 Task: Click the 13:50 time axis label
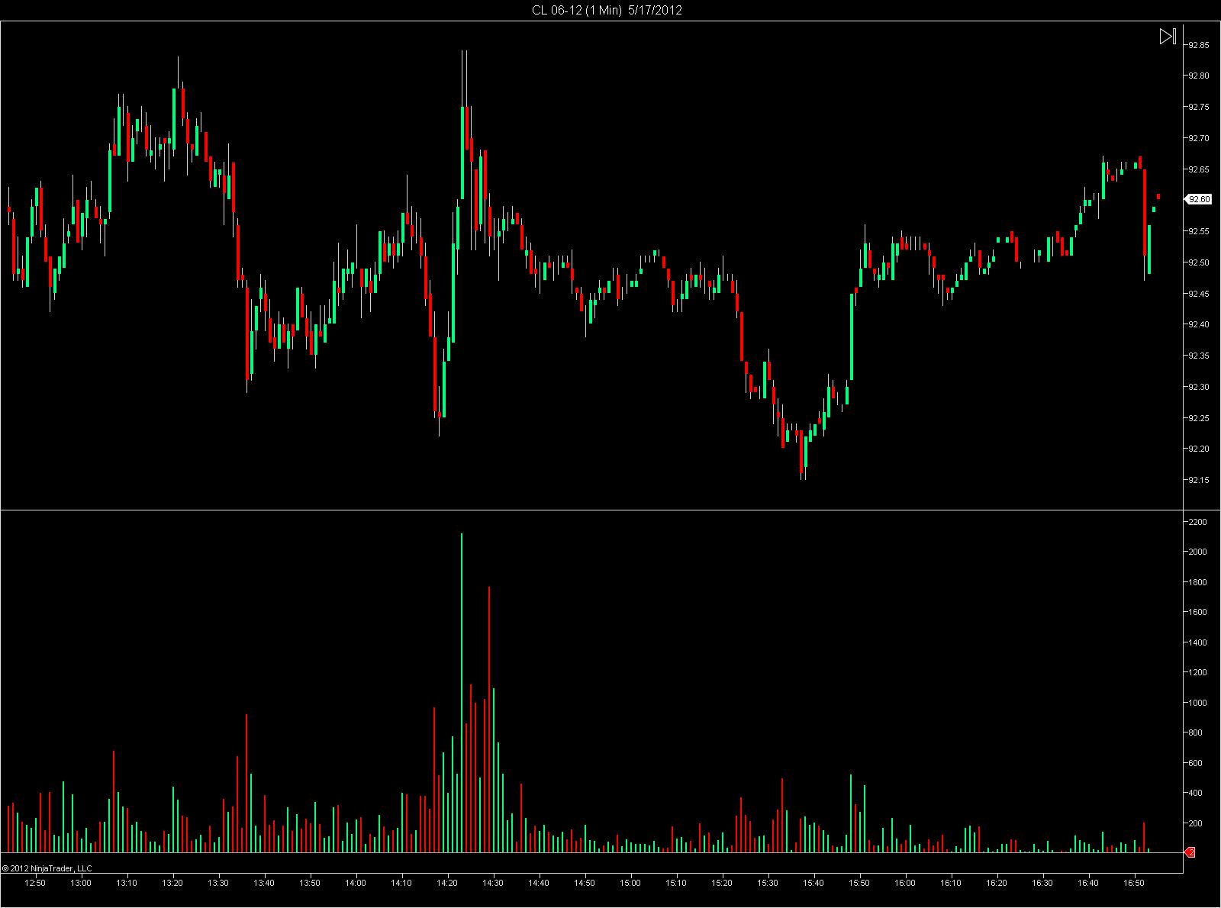point(310,883)
